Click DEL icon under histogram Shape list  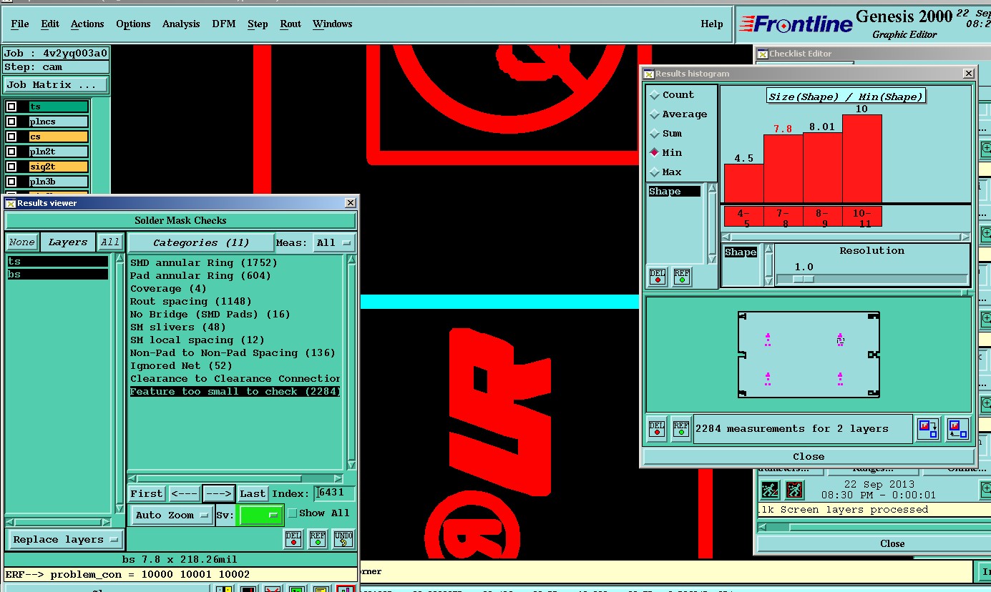(x=658, y=277)
